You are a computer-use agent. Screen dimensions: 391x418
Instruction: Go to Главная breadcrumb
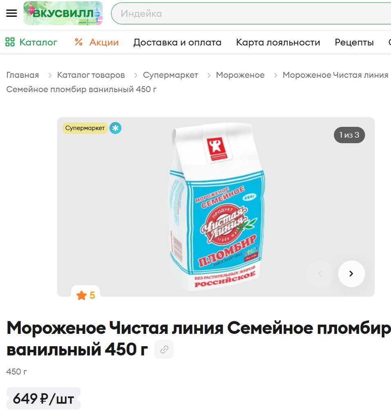click(x=23, y=75)
